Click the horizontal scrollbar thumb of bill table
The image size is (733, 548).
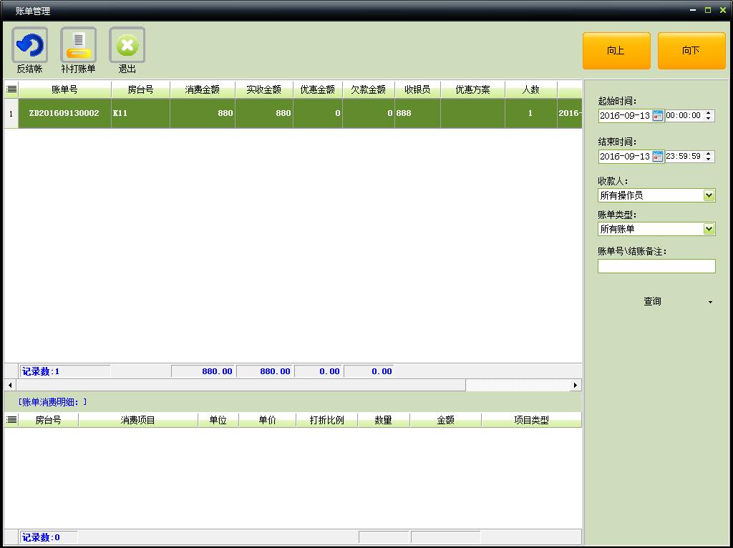(x=241, y=385)
